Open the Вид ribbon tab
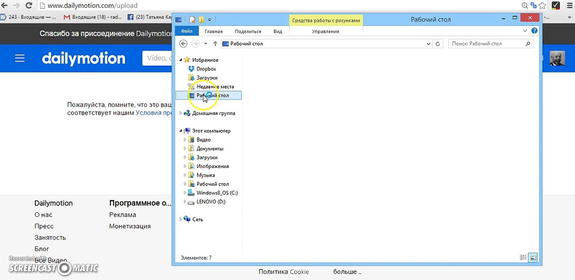575x280 pixels. pyautogui.click(x=278, y=31)
